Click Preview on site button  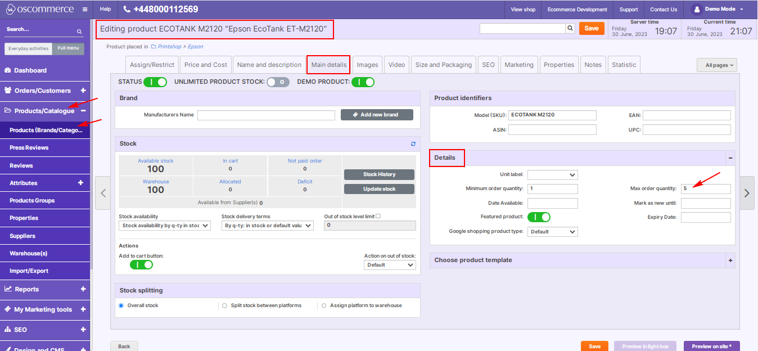pos(712,346)
